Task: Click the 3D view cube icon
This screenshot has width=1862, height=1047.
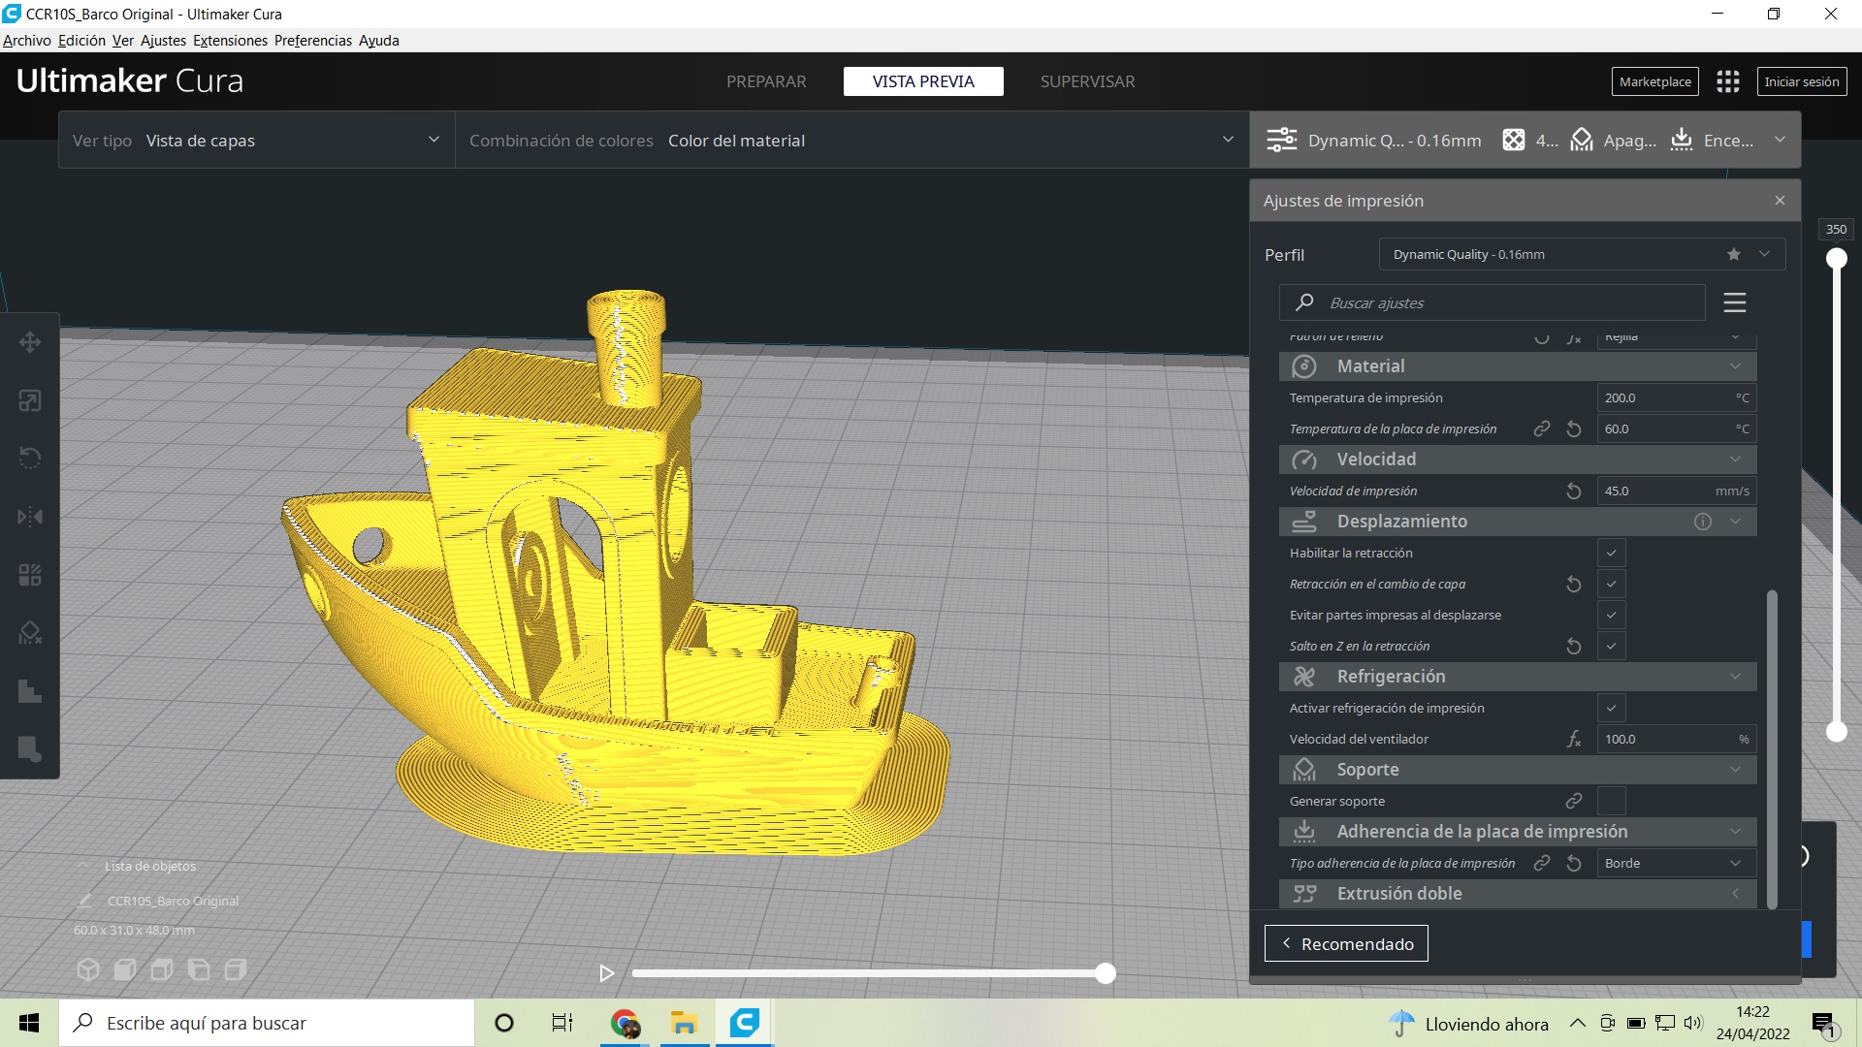Action: tap(88, 969)
